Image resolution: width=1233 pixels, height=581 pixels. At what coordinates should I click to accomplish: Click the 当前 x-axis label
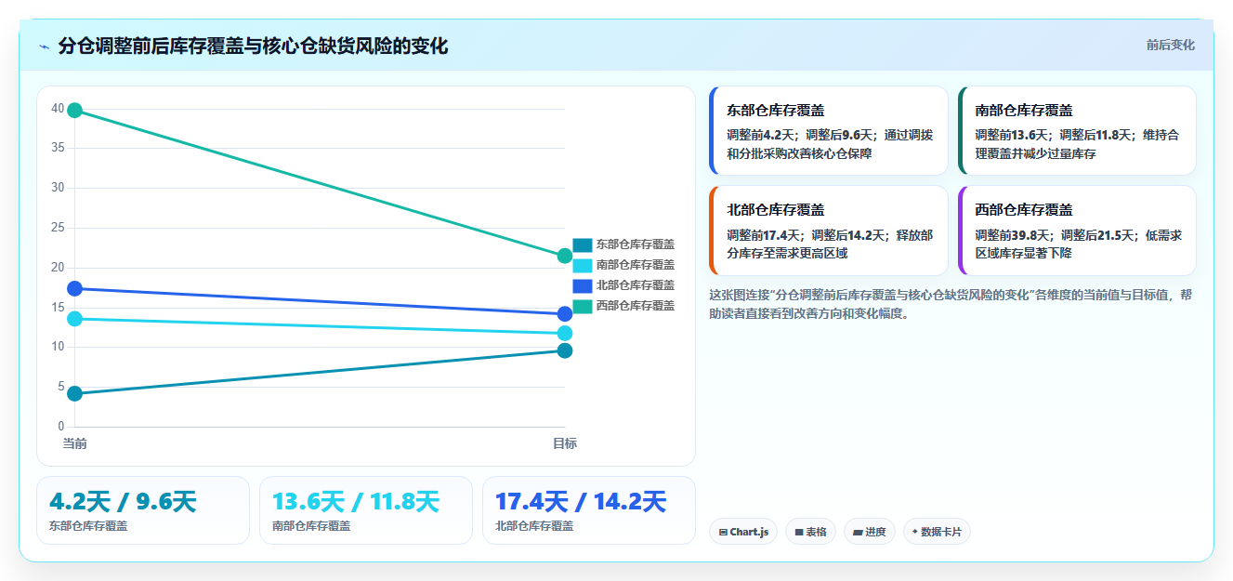point(75,443)
